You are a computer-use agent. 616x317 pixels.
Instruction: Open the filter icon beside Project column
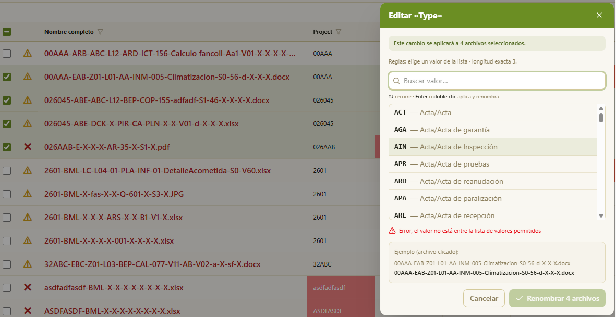click(339, 32)
